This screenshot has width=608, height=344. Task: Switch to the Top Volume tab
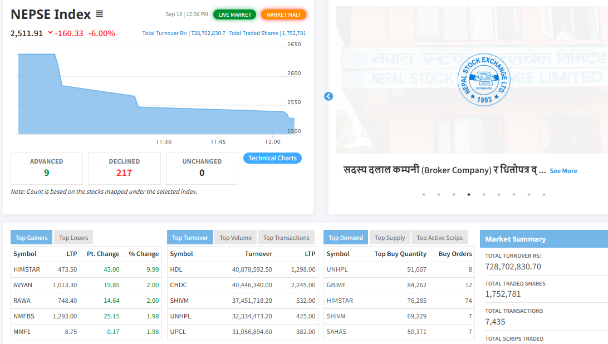pyautogui.click(x=236, y=238)
